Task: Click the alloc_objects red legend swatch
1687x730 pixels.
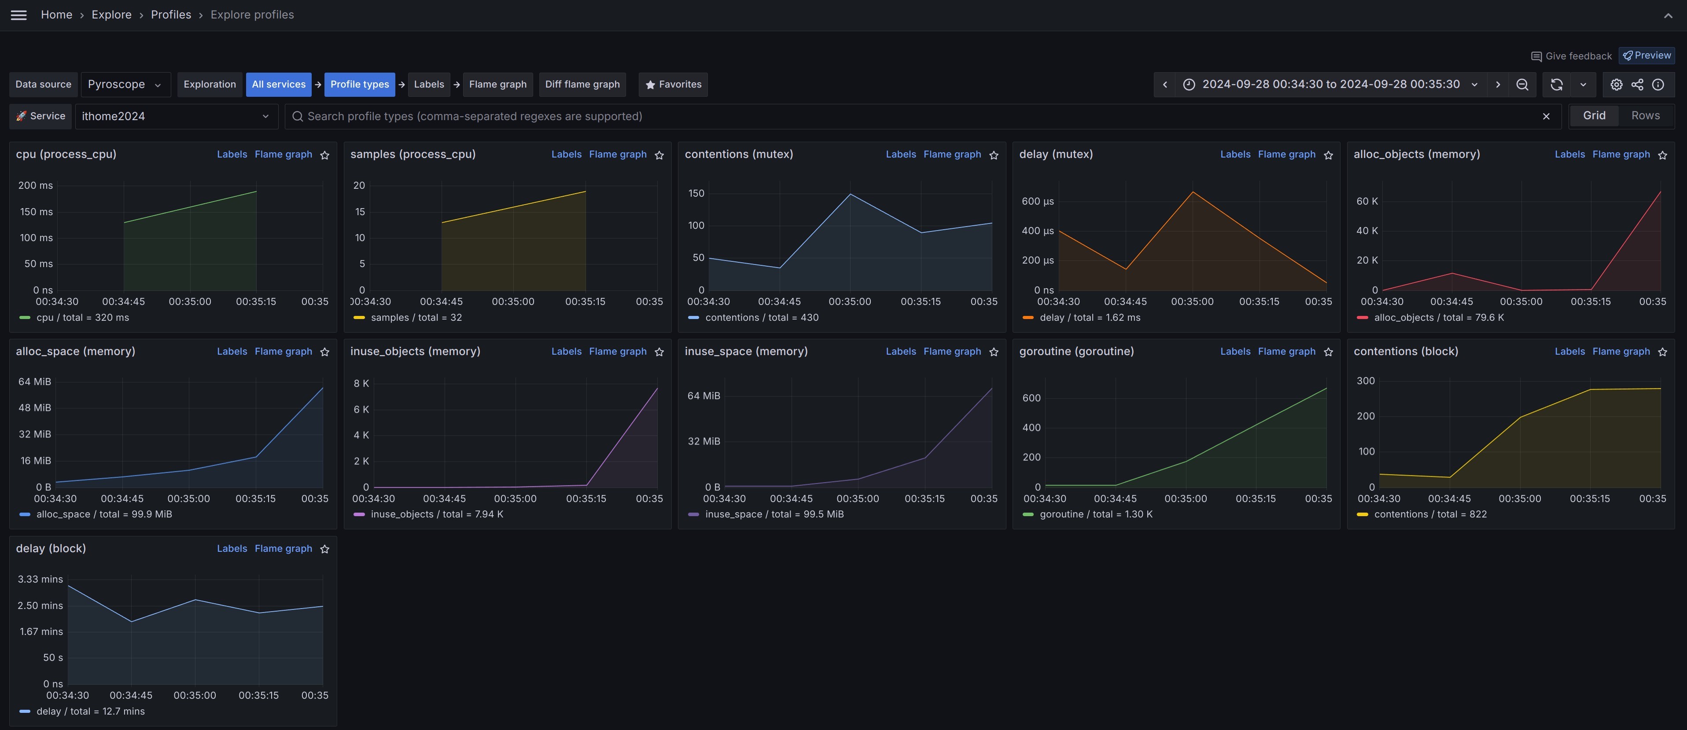Action: click(x=1363, y=318)
